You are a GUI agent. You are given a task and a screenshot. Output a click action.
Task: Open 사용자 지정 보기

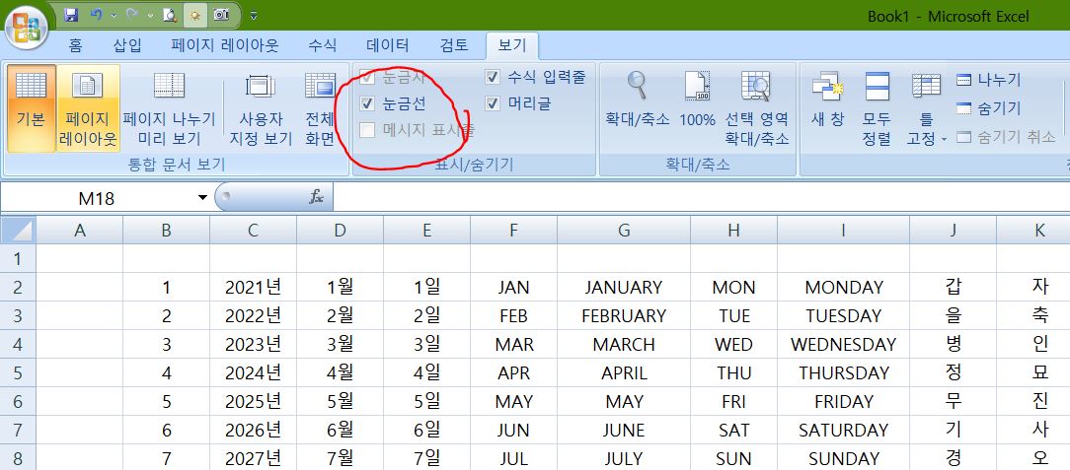[x=260, y=108]
